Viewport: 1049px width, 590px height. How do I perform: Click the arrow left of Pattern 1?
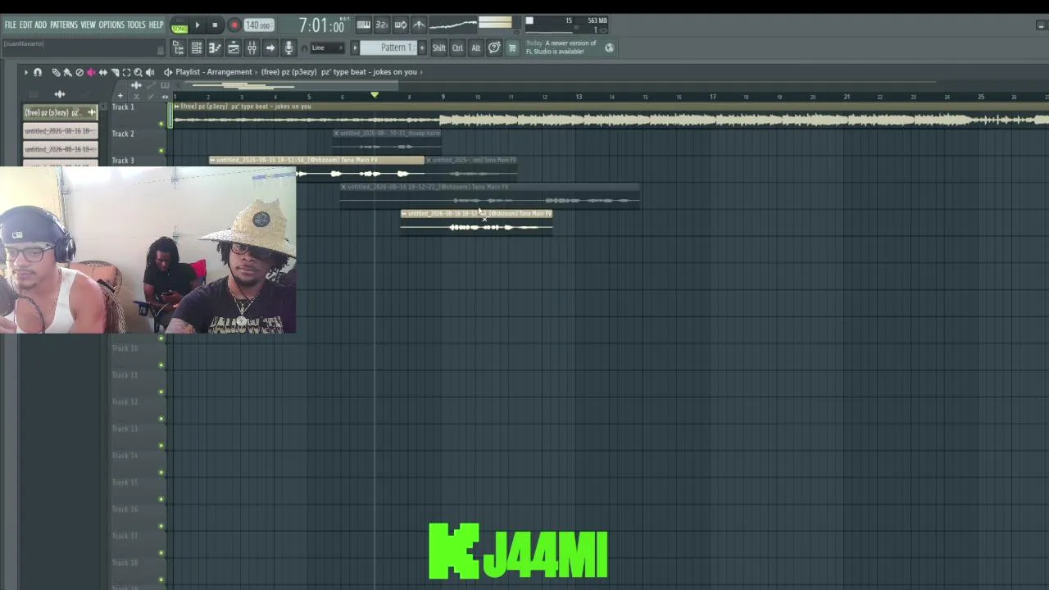click(355, 48)
